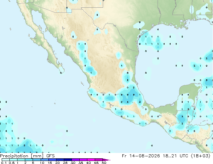Screen dimensions: 213x164
Task: Click the legend tick label "0.1"
Action: tap(4, 163)
